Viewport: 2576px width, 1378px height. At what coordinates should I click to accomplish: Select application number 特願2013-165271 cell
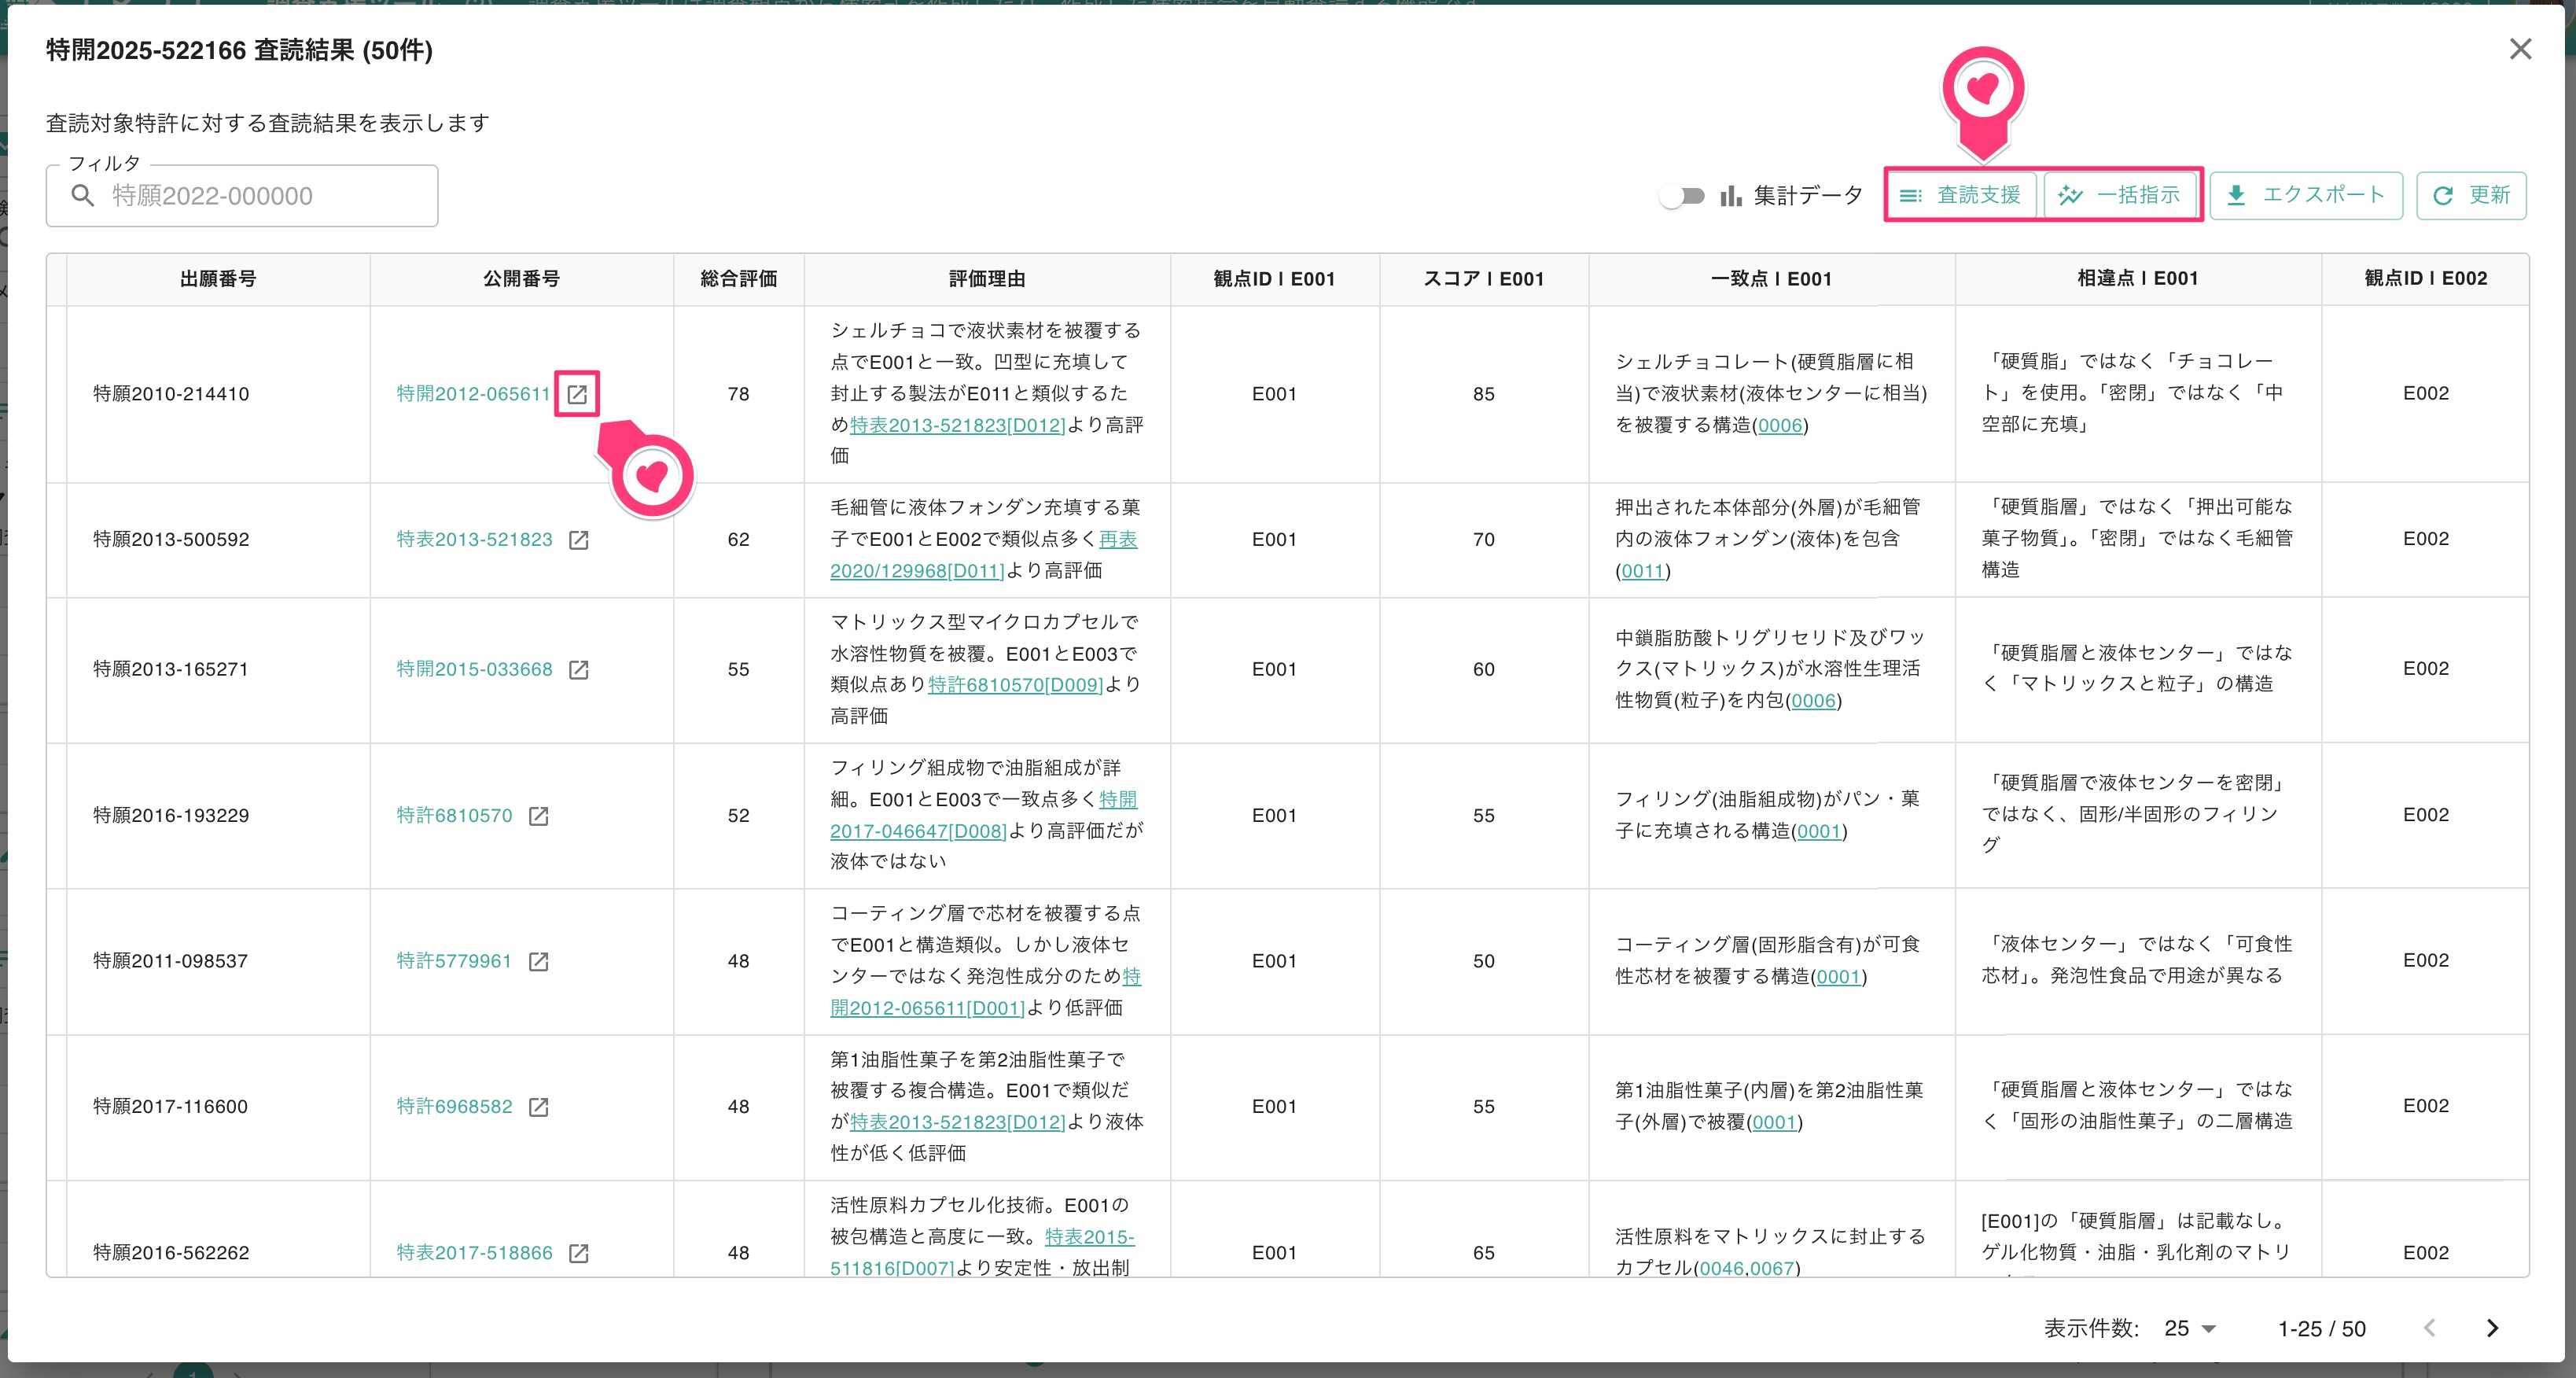point(218,669)
